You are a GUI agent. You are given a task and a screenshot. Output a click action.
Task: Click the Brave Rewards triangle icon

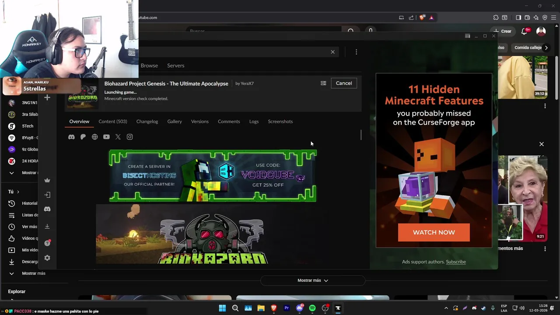tap(431, 17)
